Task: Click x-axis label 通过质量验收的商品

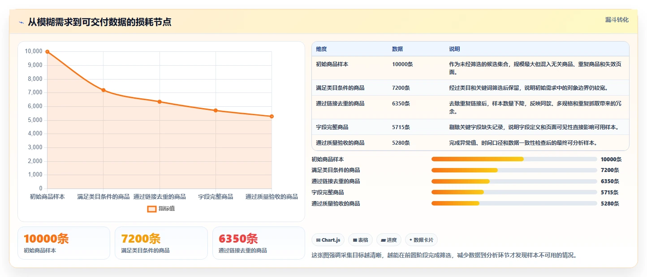Action: click(272, 197)
